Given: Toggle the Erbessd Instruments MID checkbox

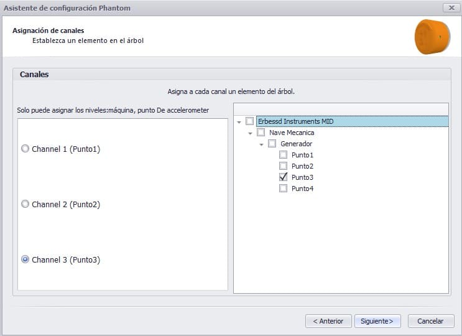Looking at the screenshot, I should 249,121.
